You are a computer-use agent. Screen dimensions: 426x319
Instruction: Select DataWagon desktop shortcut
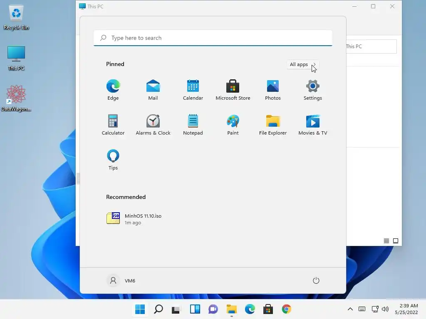tap(16, 98)
